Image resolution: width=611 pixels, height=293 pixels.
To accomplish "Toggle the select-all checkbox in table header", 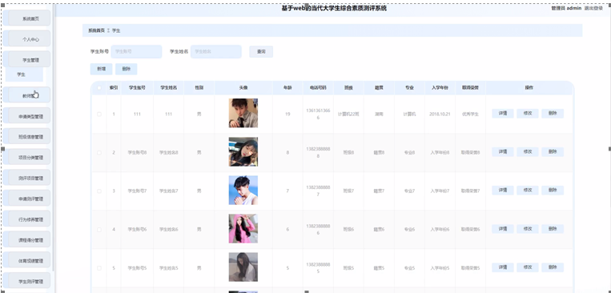I will (x=99, y=88).
